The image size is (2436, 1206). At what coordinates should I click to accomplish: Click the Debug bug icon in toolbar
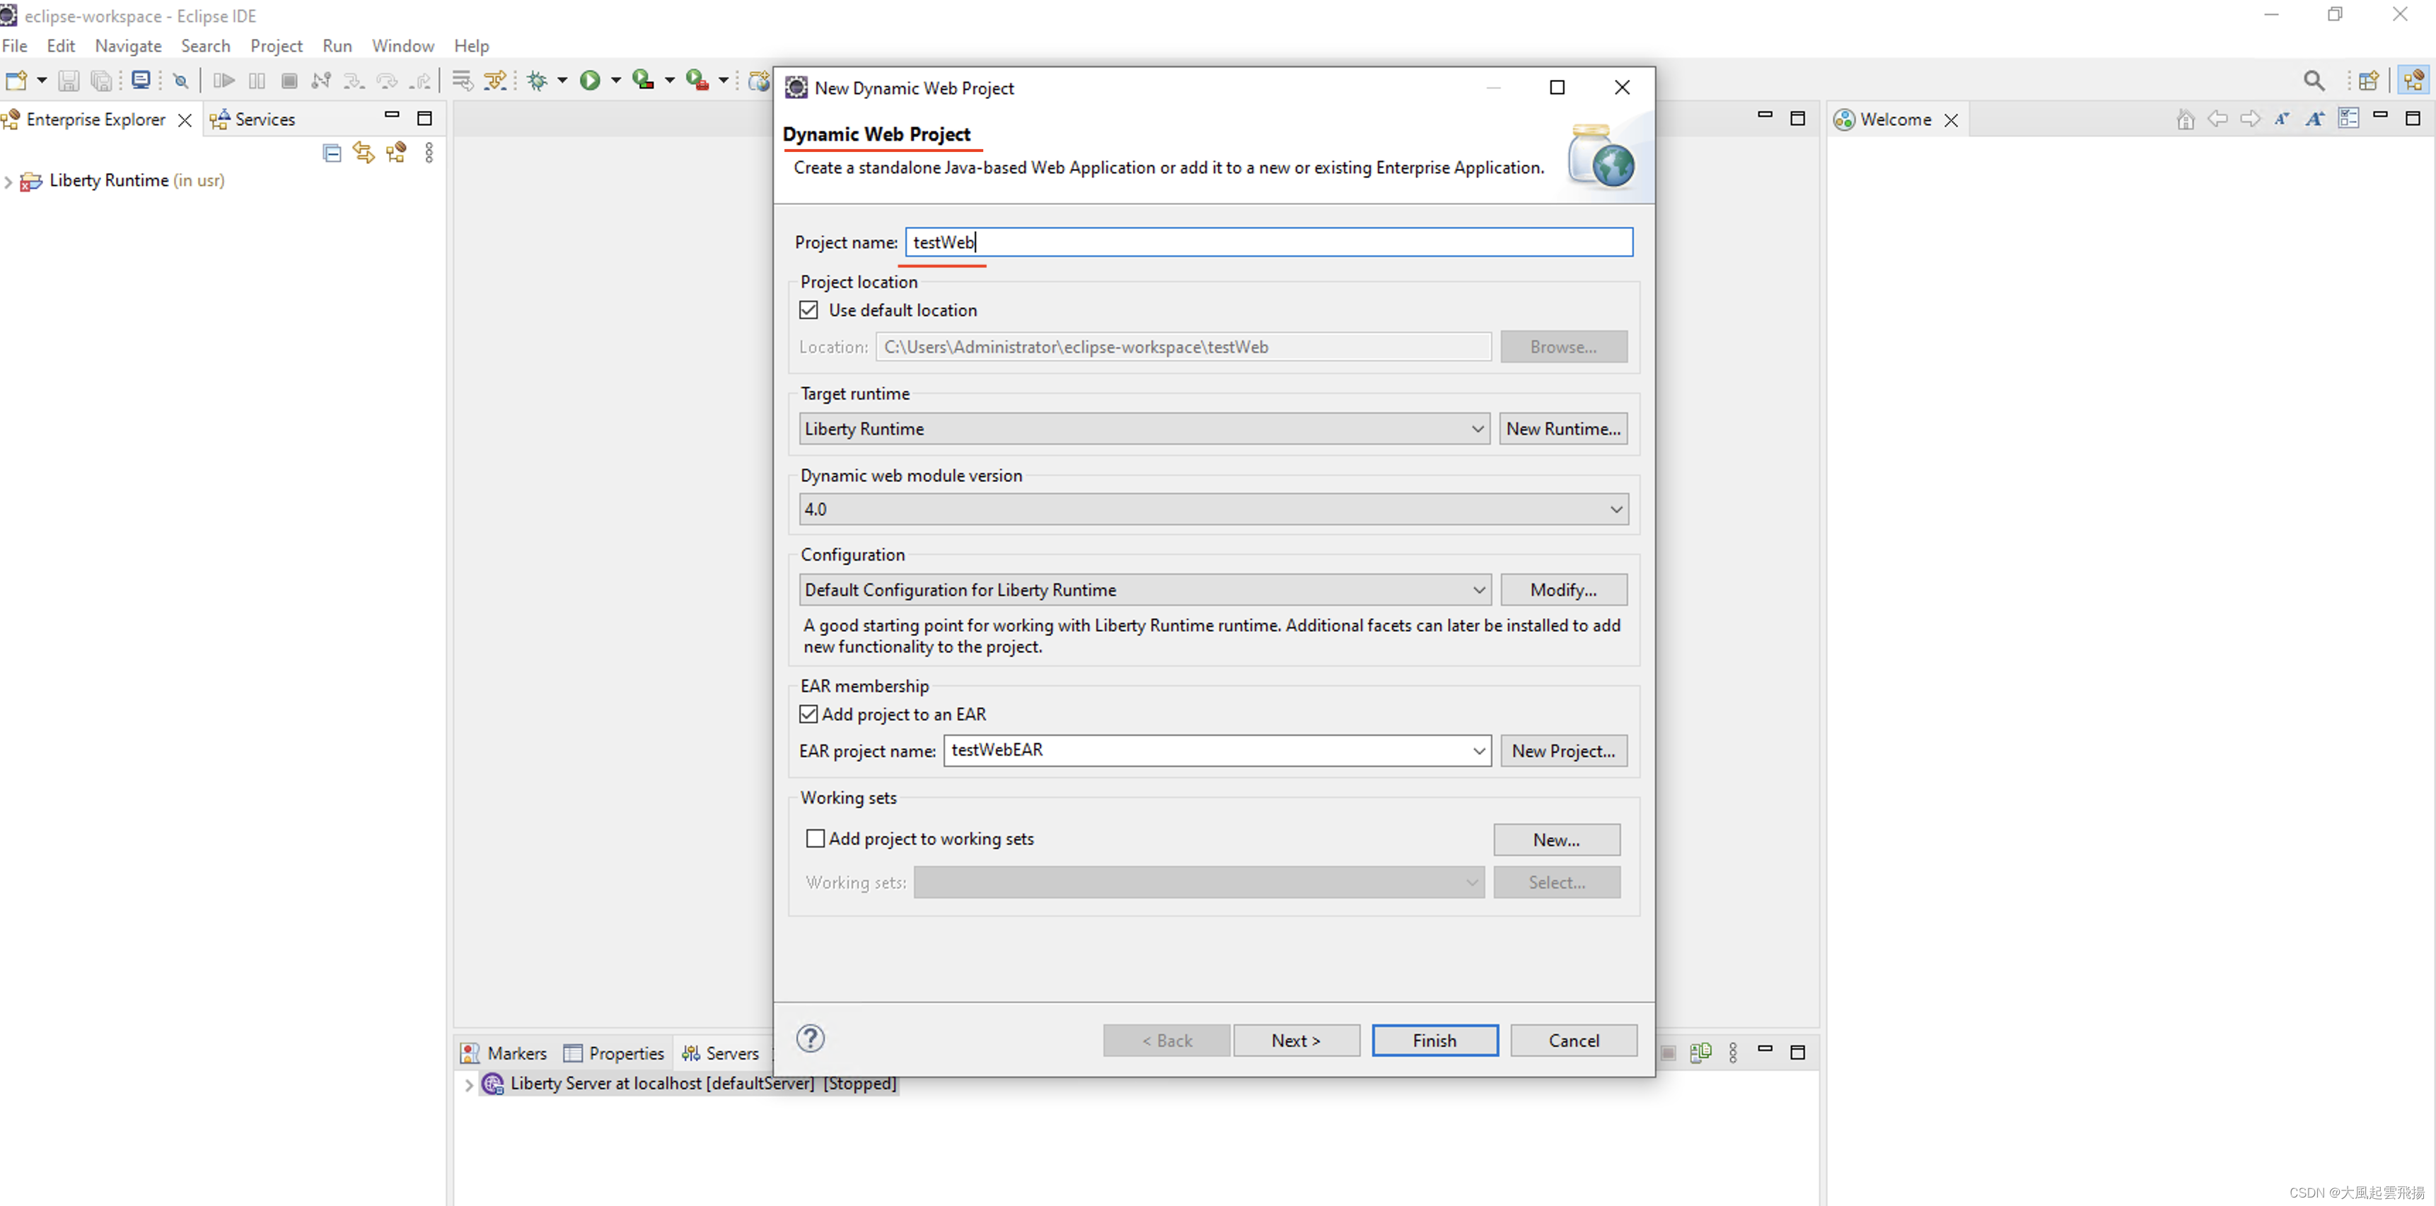pyautogui.click(x=537, y=81)
